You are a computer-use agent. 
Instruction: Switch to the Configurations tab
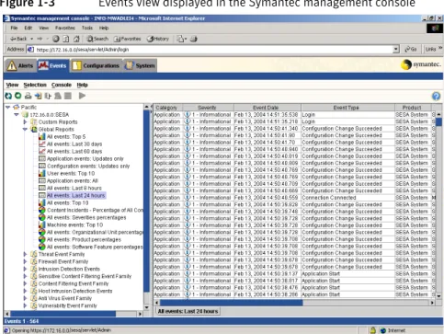coord(96,65)
